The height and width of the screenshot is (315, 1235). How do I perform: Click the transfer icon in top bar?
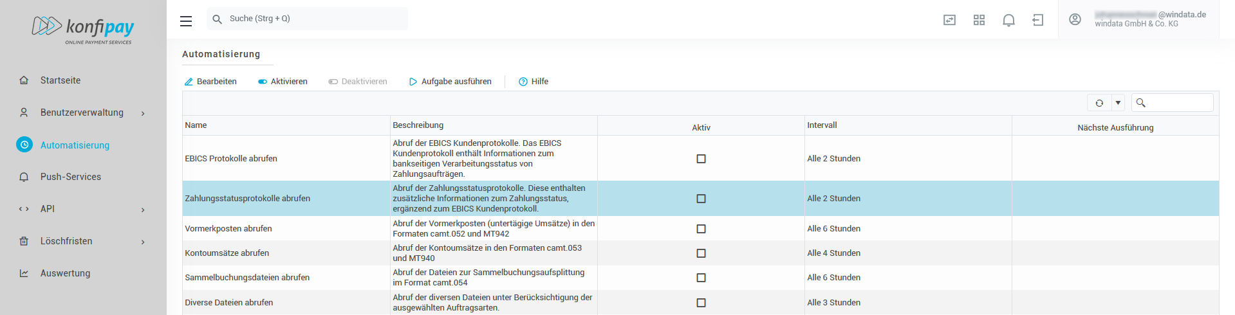point(949,20)
